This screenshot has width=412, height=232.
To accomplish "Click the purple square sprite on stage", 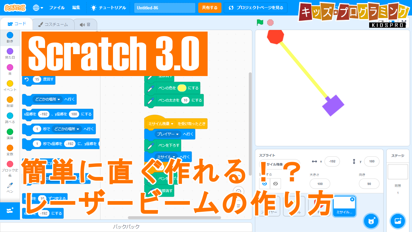I will point(333,105).
